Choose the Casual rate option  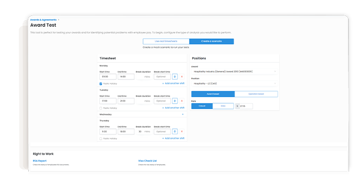(202, 106)
